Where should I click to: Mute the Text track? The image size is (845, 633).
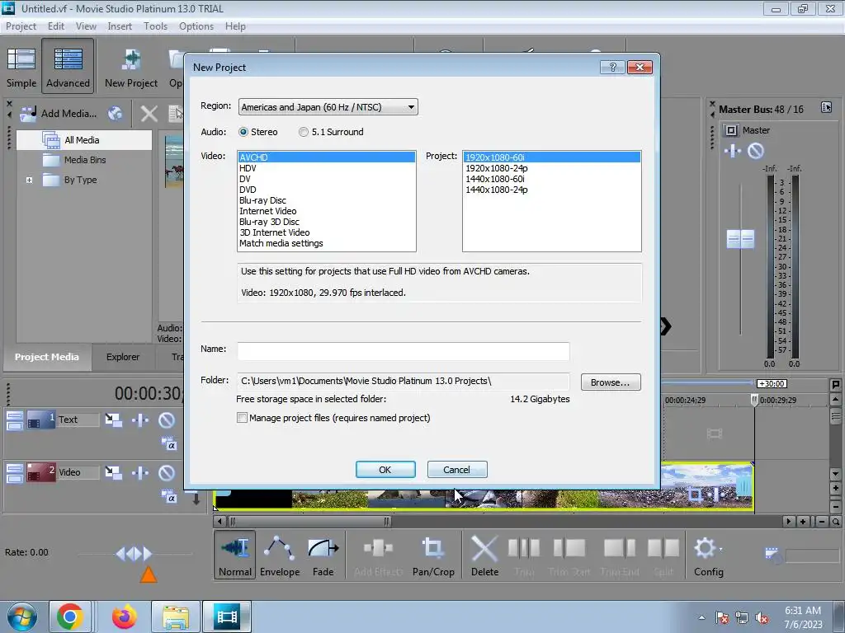(x=167, y=420)
